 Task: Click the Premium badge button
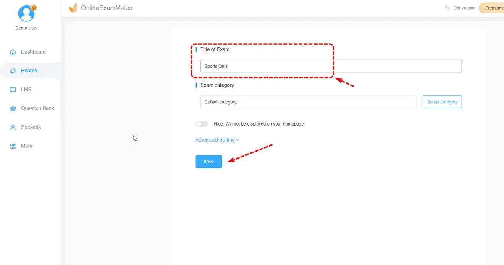tap(492, 8)
